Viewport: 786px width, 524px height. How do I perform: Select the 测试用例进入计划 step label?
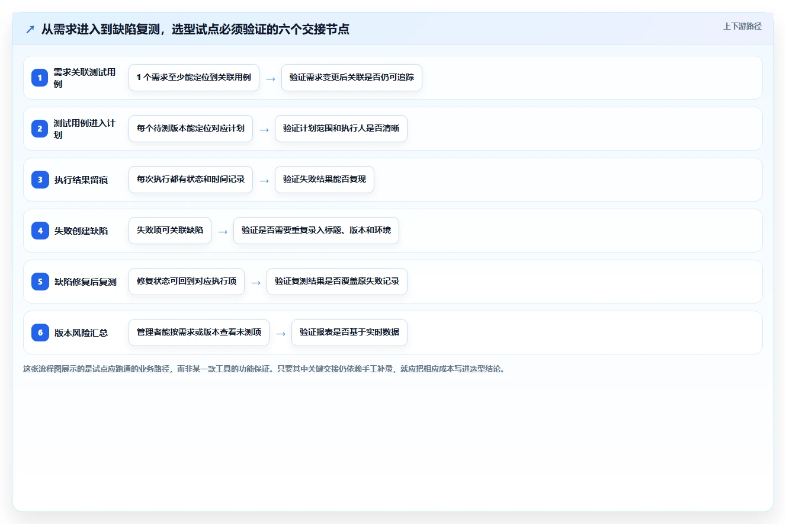tap(85, 129)
